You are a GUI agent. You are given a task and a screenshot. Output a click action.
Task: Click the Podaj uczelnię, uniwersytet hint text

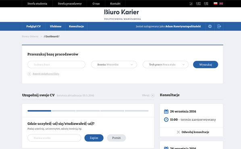click(x=55, y=129)
